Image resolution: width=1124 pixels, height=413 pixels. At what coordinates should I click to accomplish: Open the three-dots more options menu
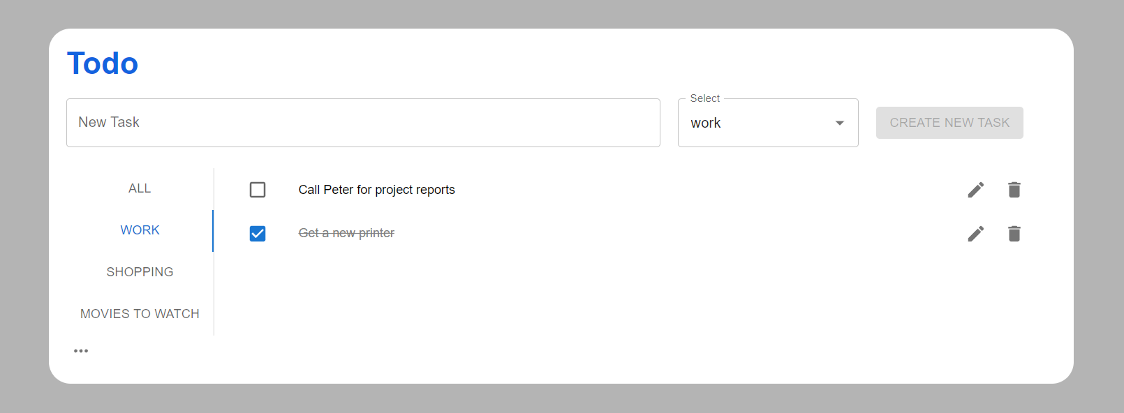(x=81, y=351)
